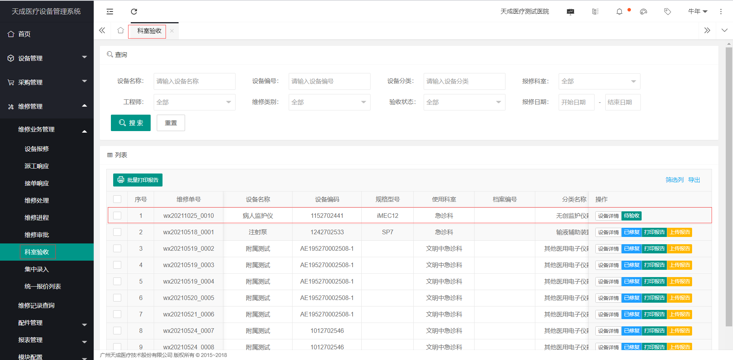The height and width of the screenshot is (360, 733).
Task: Click 已修复 in row wx20210520_0005
Action: tap(632, 298)
